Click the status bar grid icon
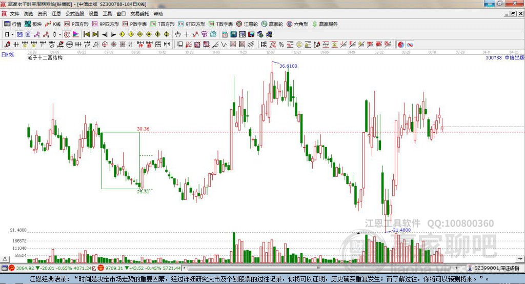 click(x=4, y=268)
